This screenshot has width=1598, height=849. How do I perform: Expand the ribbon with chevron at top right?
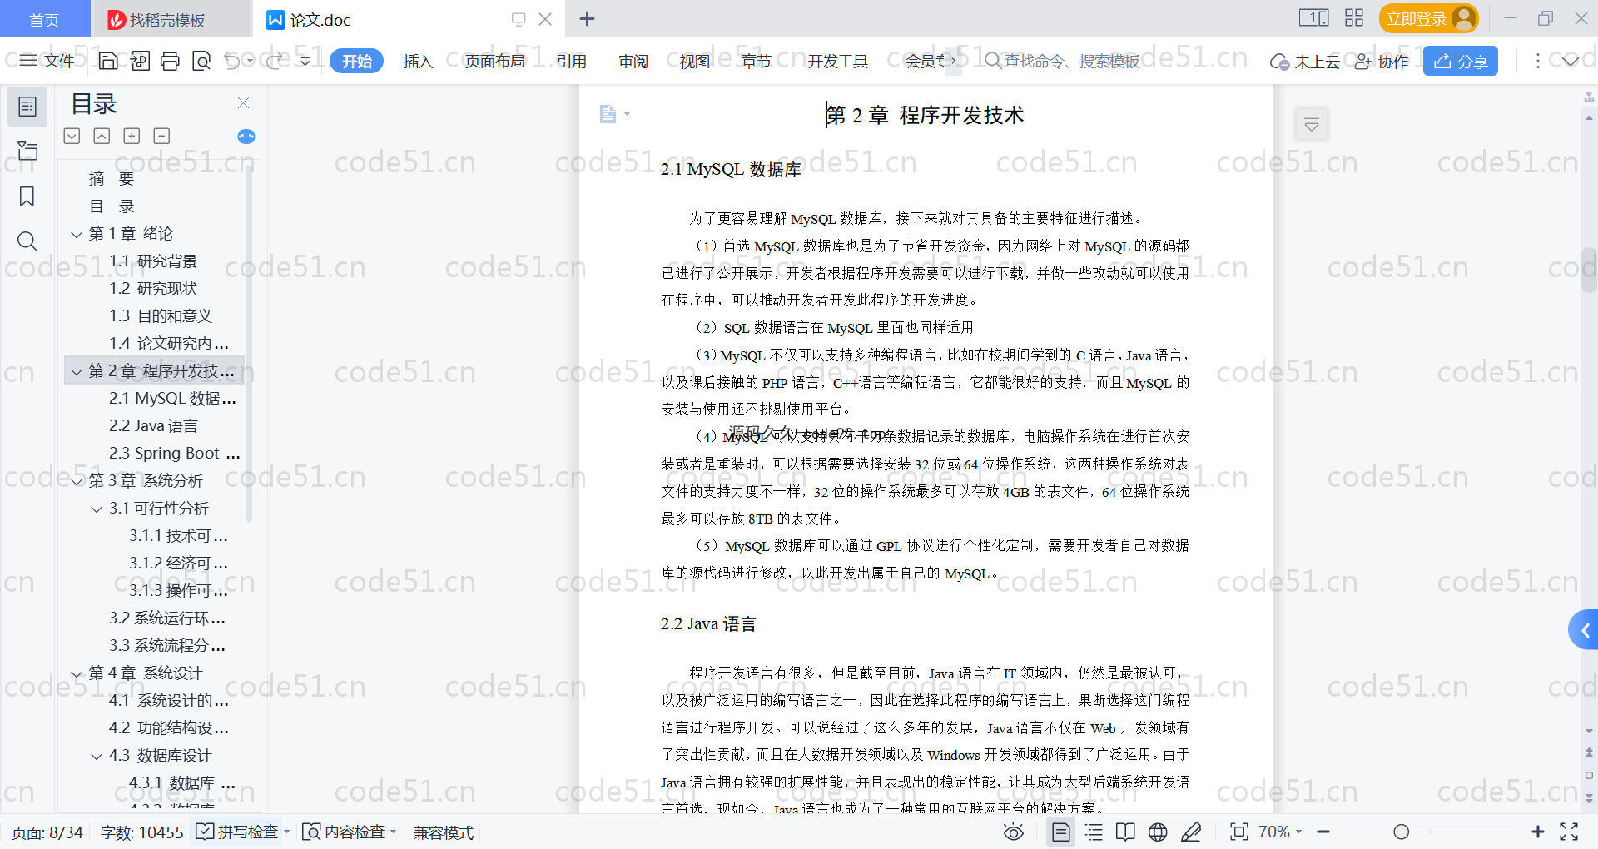tap(1571, 61)
